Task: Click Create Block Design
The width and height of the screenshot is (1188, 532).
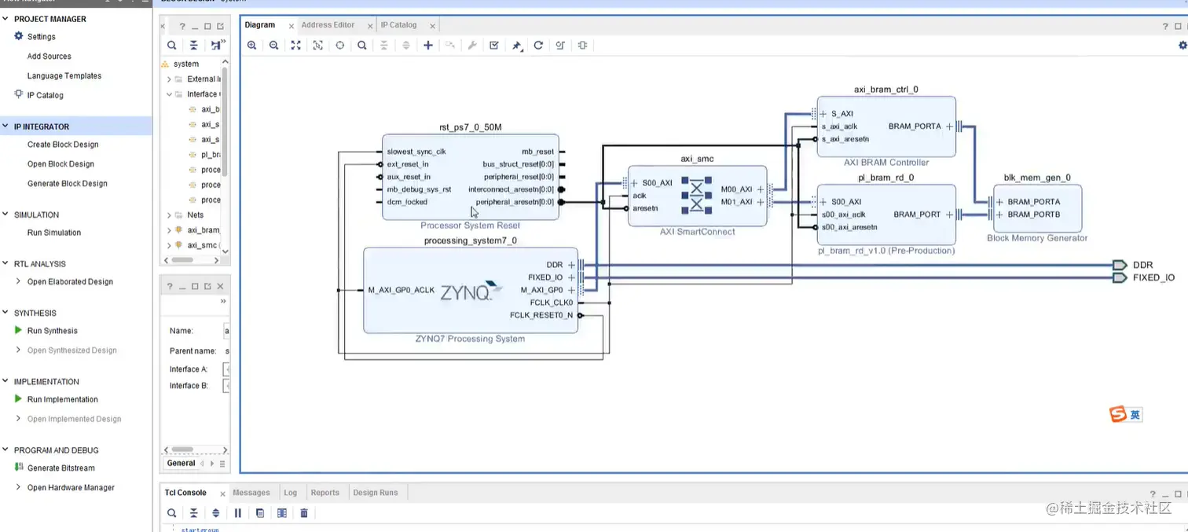Action: [x=63, y=145]
